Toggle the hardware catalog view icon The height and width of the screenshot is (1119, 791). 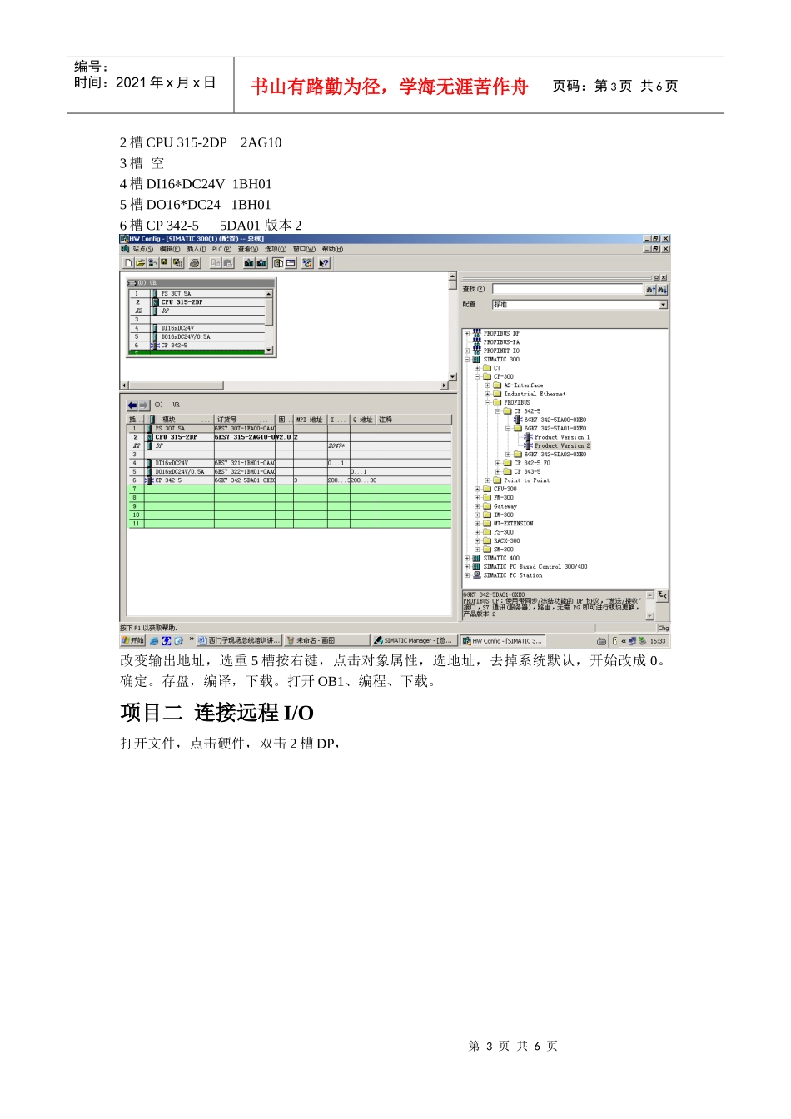point(278,263)
